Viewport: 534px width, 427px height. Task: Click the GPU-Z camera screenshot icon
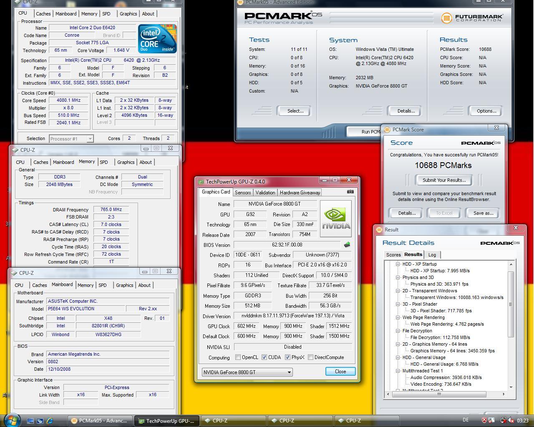coord(350,192)
